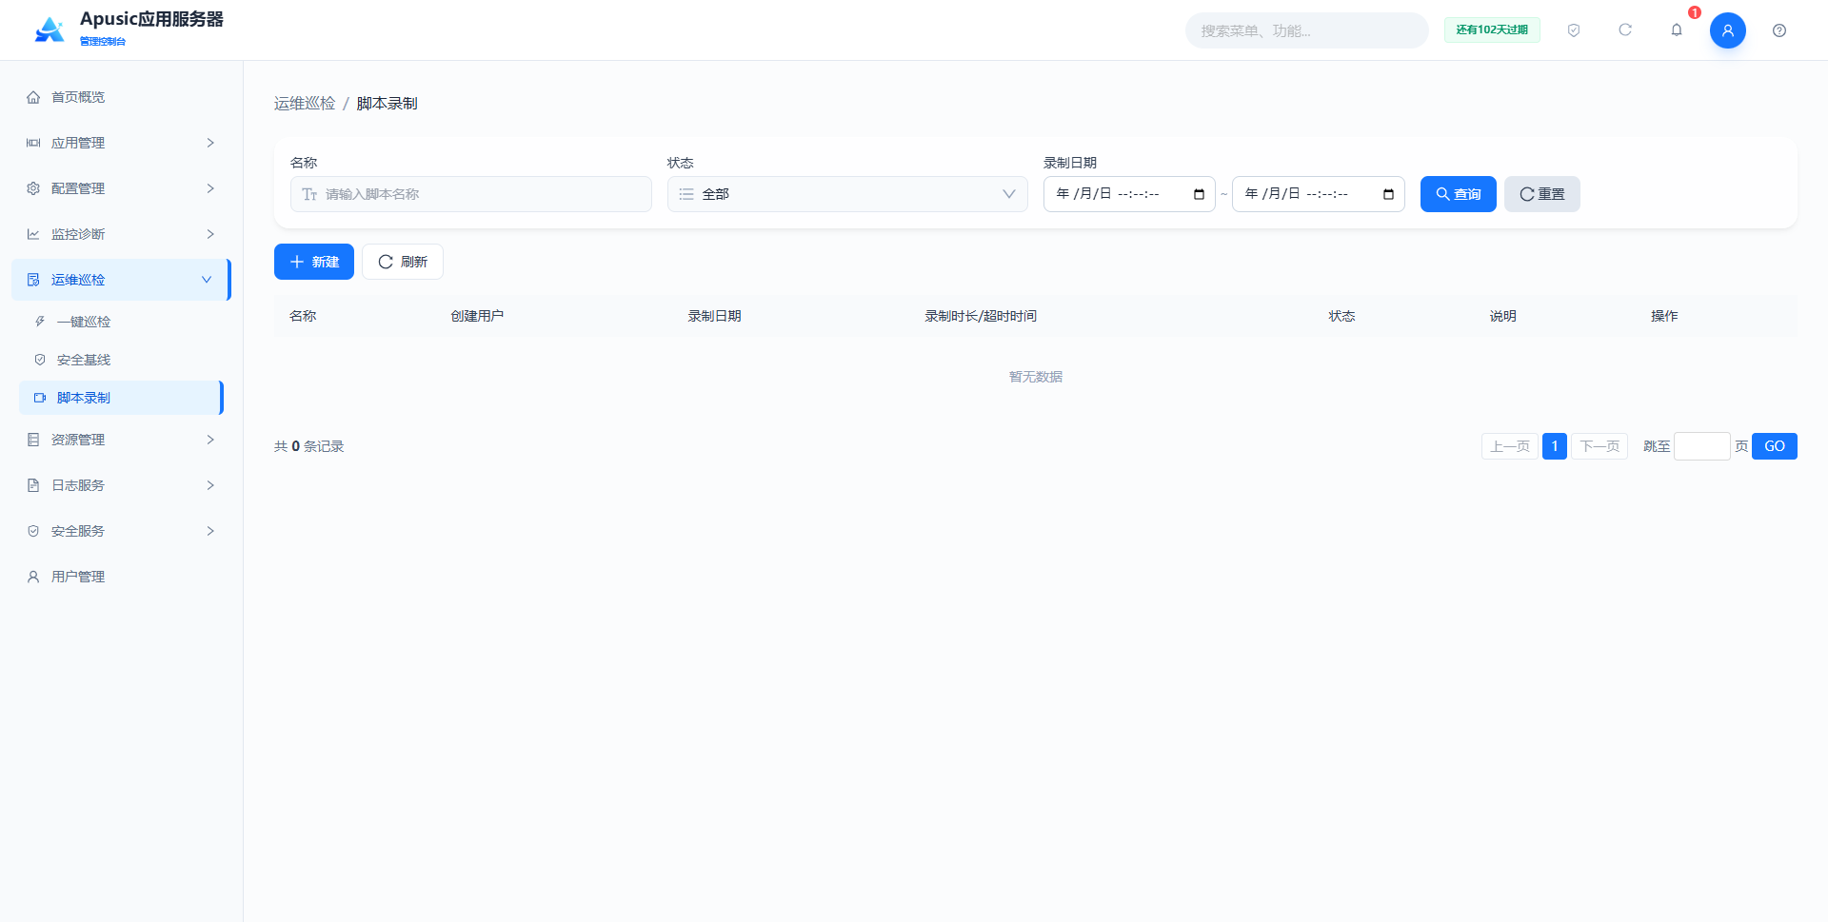Click the 运维巡检 sidebar icon
The height and width of the screenshot is (922, 1828).
tap(33, 280)
